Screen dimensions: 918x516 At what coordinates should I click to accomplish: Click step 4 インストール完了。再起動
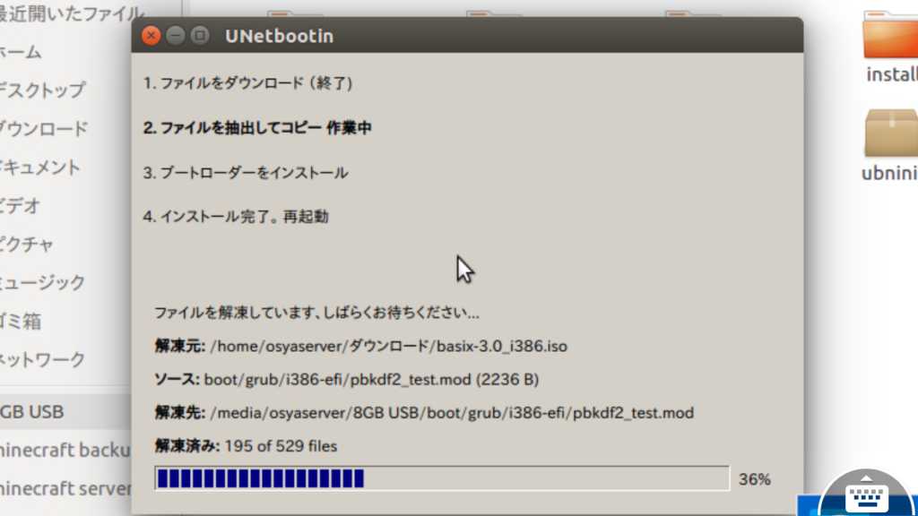(236, 217)
